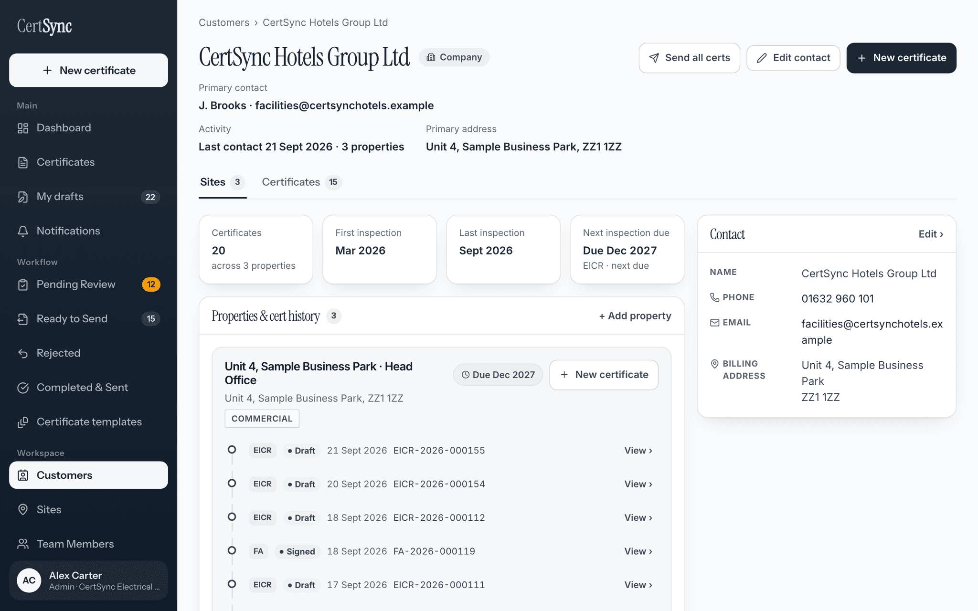Open View for EICR-2026-000111
Viewport: 978px width, 611px height.
(638, 585)
